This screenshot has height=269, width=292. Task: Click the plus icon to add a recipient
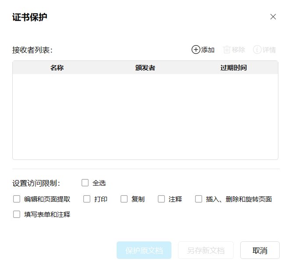(x=196, y=50)
